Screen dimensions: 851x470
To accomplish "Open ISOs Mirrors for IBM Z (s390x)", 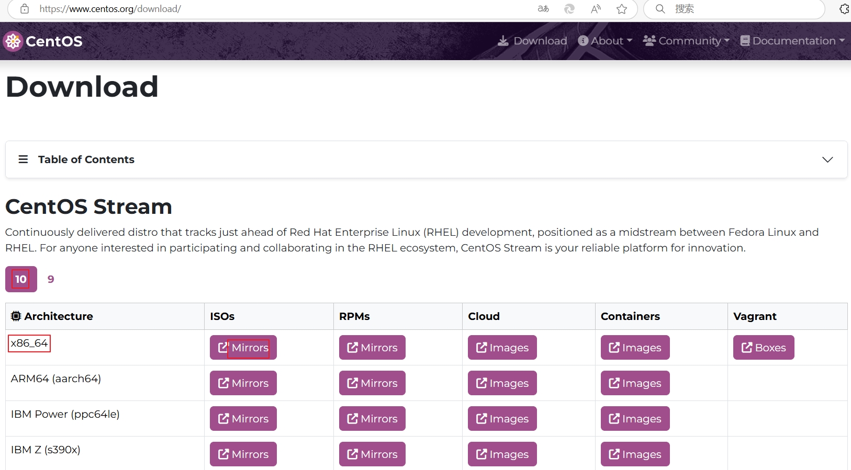I will pos(243,454).
